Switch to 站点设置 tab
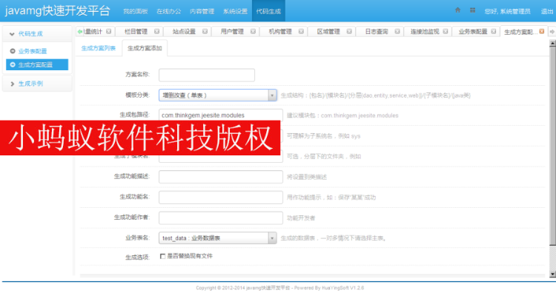 coord(184,32)
